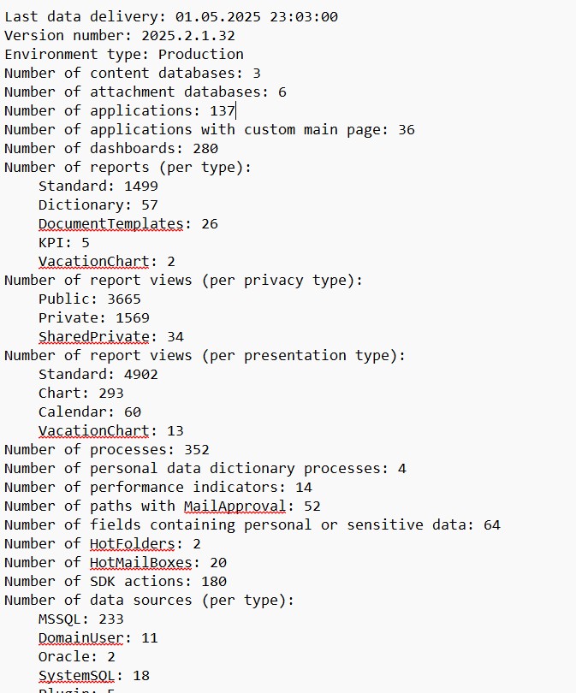Click the 'Chart: 293' line
Screen dimensions: 576x693
coord(81,394)
